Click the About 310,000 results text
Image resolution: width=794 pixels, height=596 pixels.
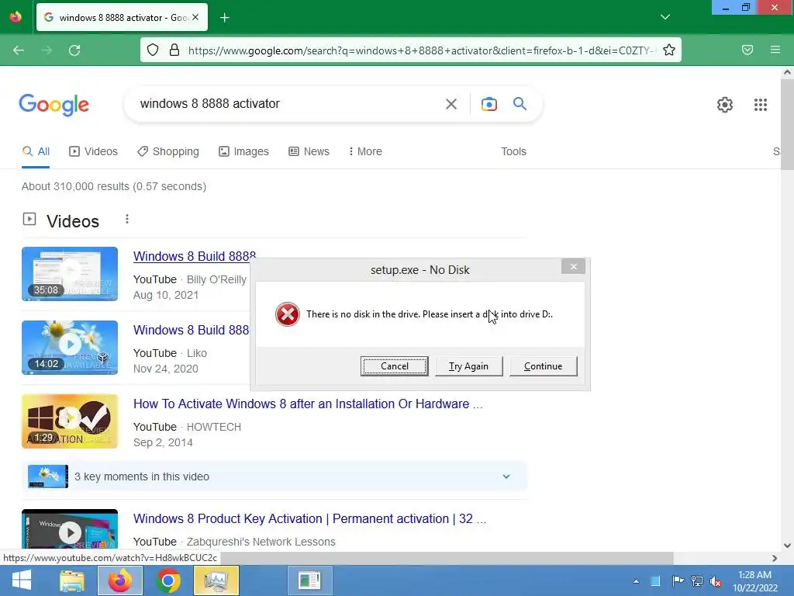point(114,186)
